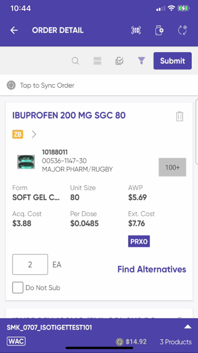Tap the 100+ stock indicator
The image size is (198, 353).
(172, 167)
